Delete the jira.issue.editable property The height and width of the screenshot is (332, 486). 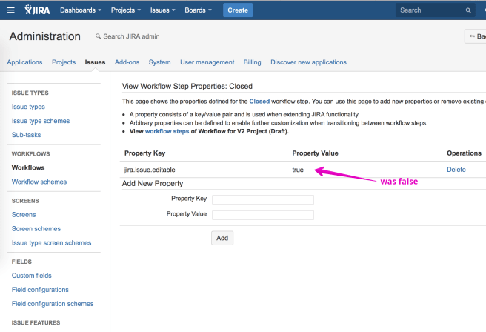coord(456,170)
